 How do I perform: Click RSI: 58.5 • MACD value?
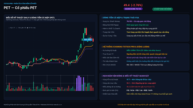145,65
